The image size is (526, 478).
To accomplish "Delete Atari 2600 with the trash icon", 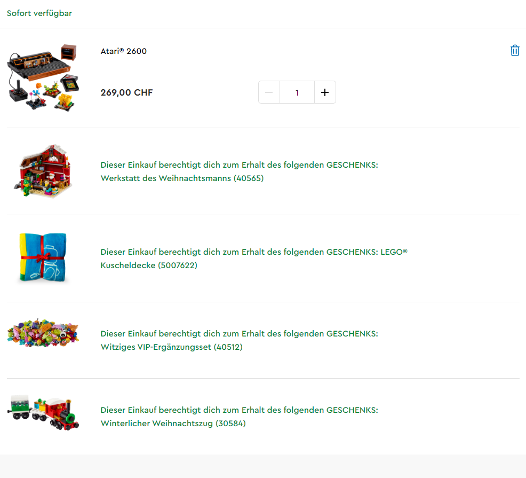I will tap(515, 50).
